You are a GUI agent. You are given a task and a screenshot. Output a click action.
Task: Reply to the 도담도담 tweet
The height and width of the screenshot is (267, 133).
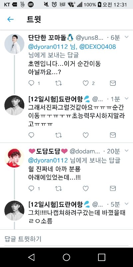coord(31,188)
